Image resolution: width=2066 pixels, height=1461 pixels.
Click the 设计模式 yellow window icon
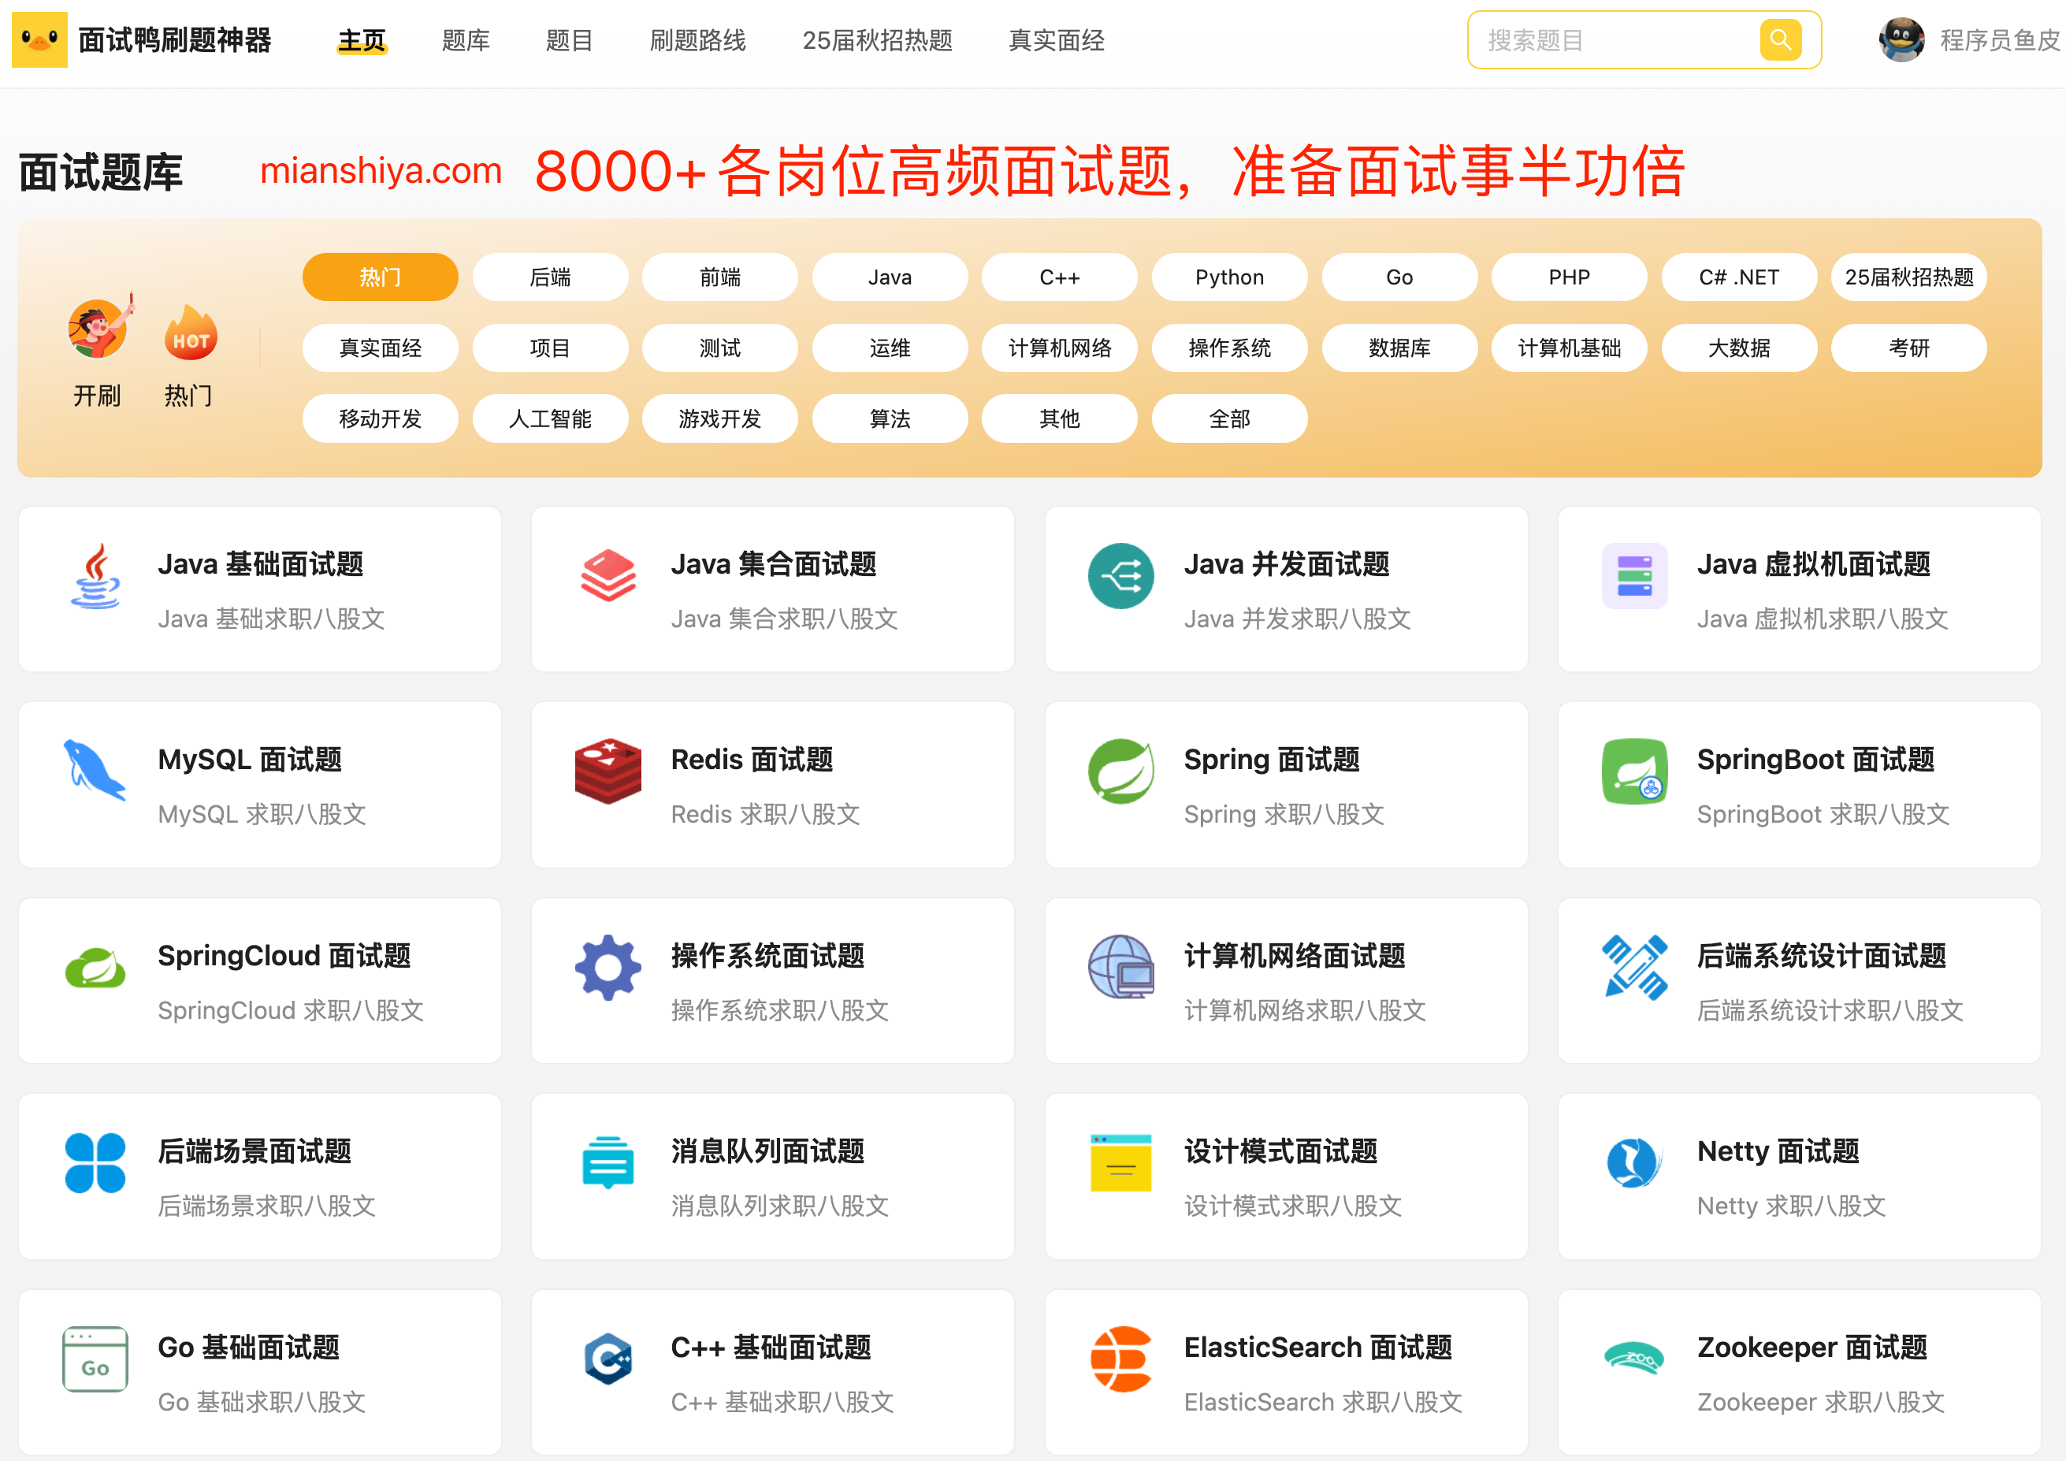(1120, 1162)
